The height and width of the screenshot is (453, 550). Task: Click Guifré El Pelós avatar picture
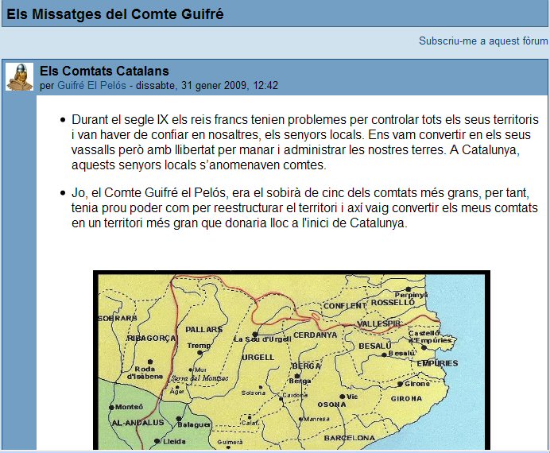tap(19, 77)
